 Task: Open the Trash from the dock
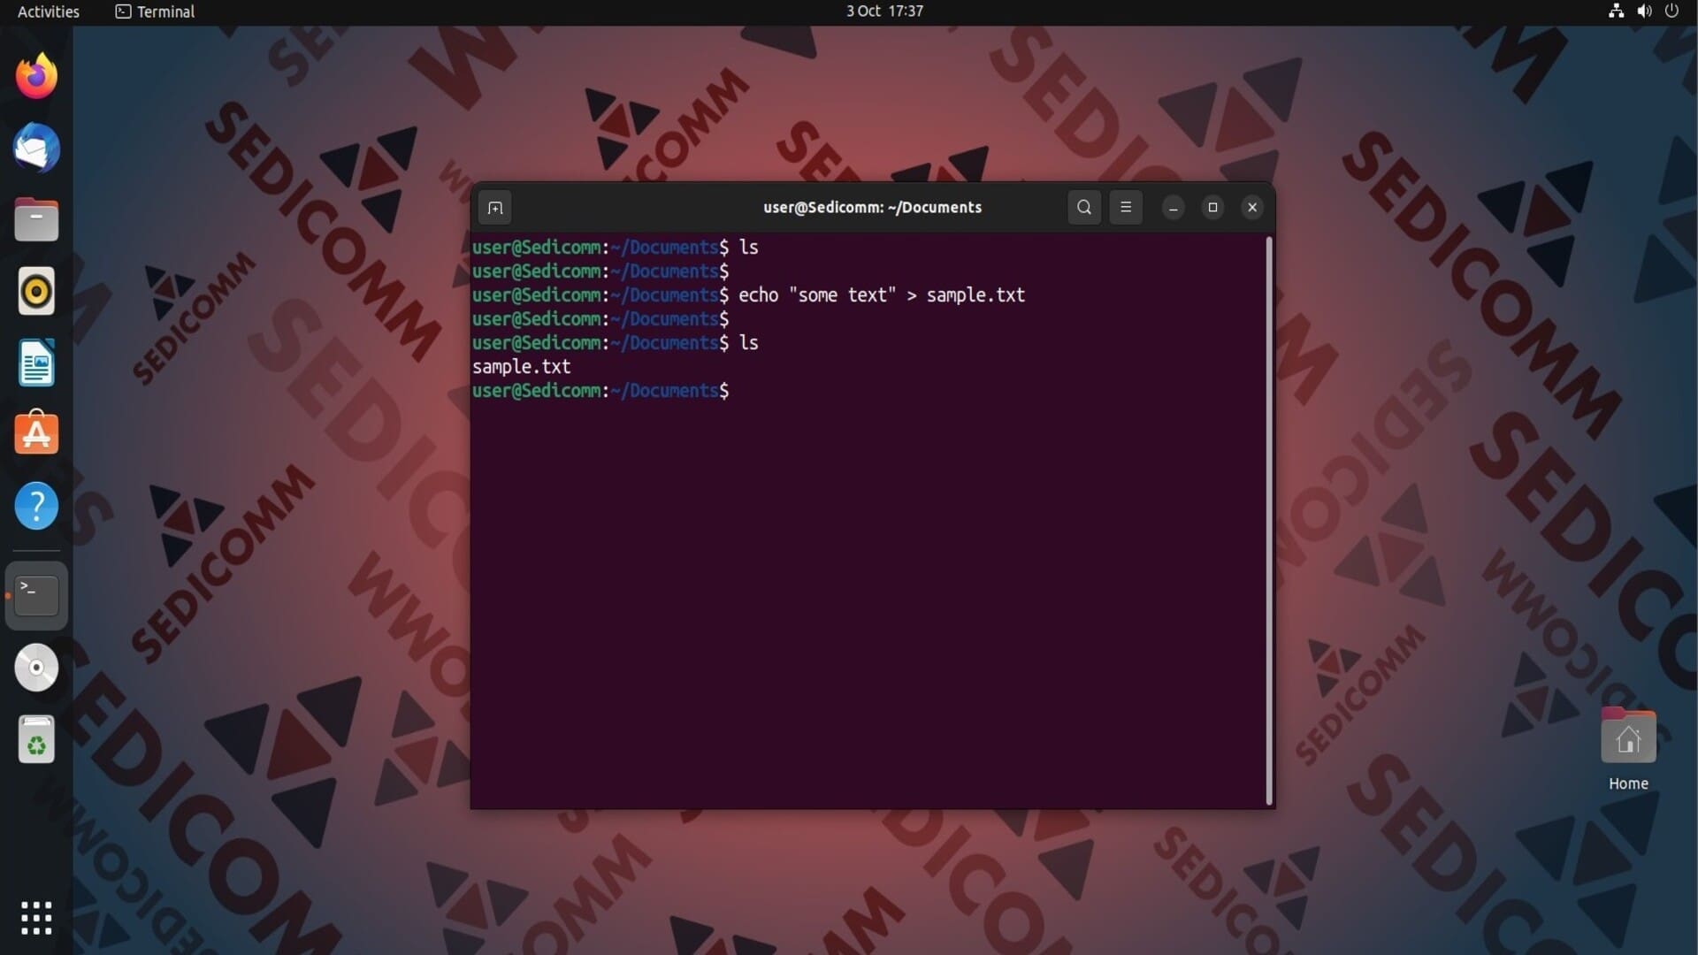[x=36, y=740]
